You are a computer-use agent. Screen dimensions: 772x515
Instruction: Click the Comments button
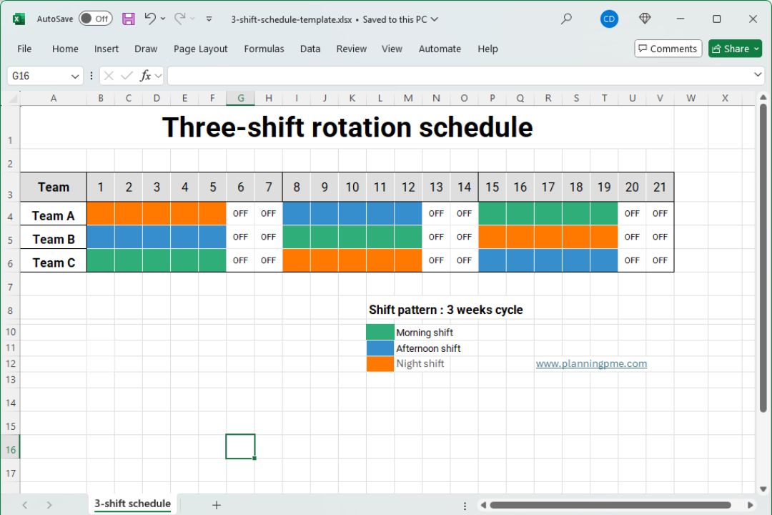click(x=668, y=49)
